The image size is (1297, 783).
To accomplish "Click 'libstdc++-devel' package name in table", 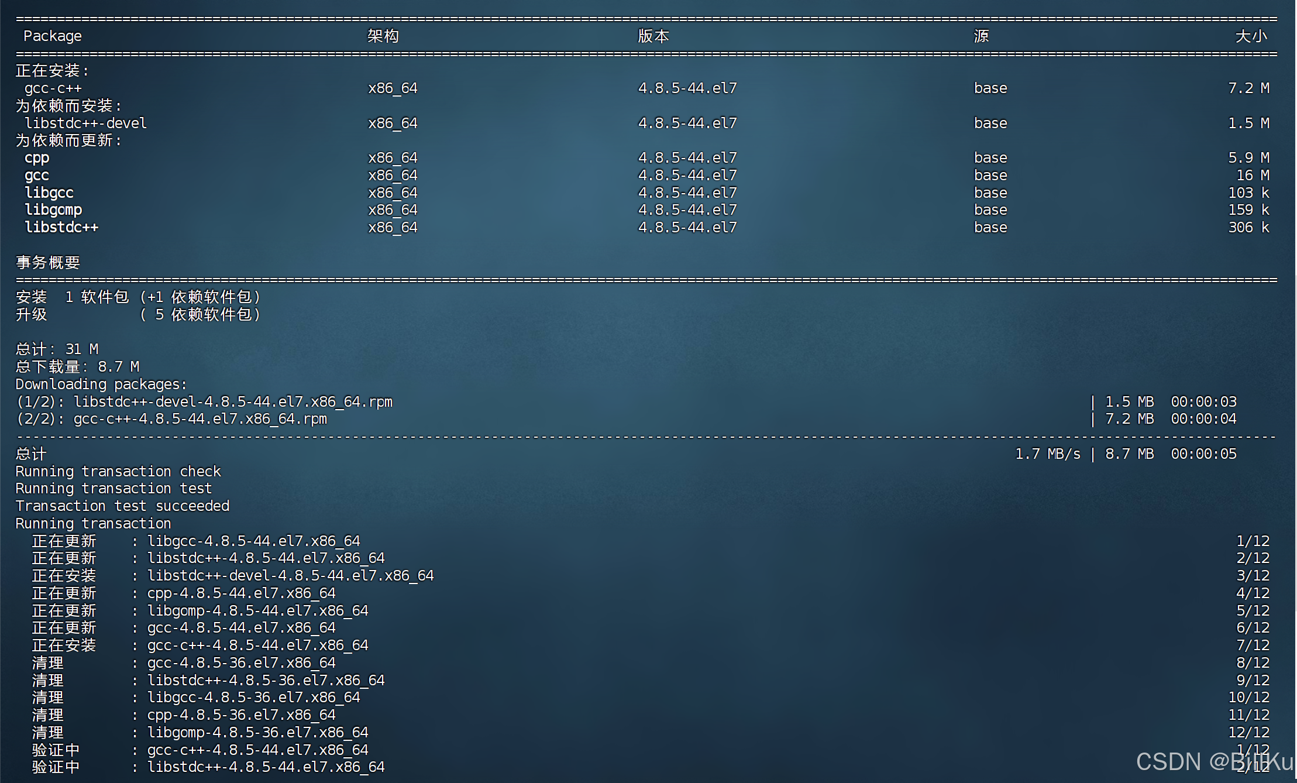I will pos(85,123).
